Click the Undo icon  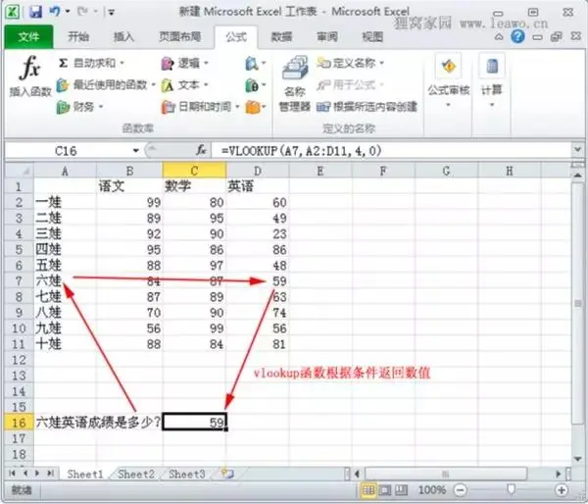55,11
